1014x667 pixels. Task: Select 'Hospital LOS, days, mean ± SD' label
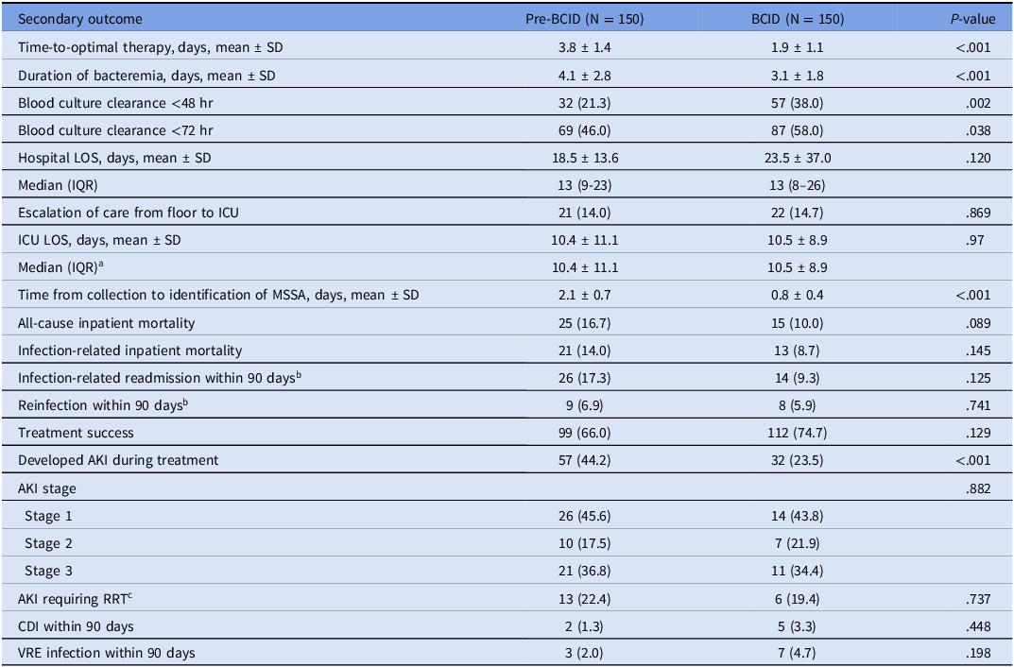114,158
